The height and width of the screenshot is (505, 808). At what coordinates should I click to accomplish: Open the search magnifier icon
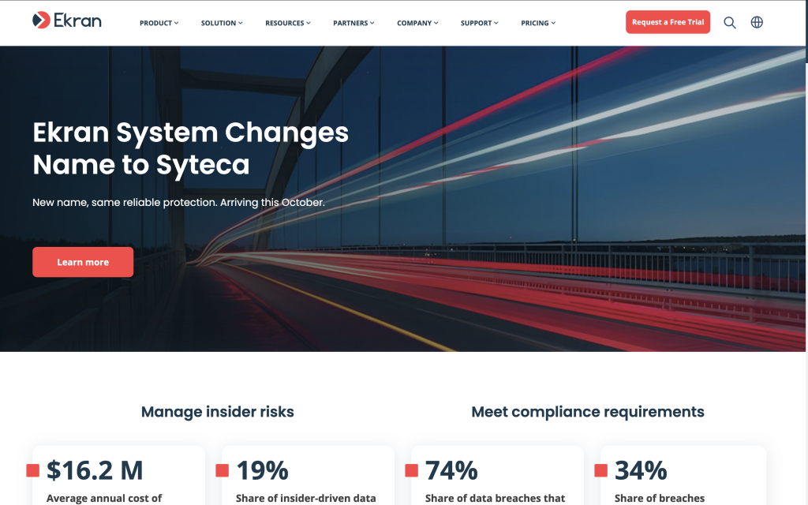click(x=730, y=22)
